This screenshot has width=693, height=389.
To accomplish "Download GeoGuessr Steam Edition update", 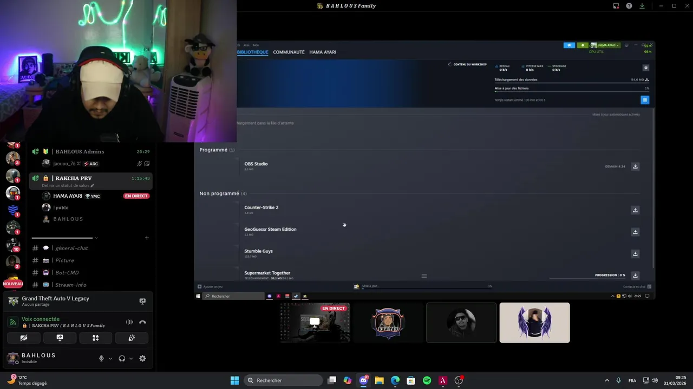I will [x=635, y=232].
